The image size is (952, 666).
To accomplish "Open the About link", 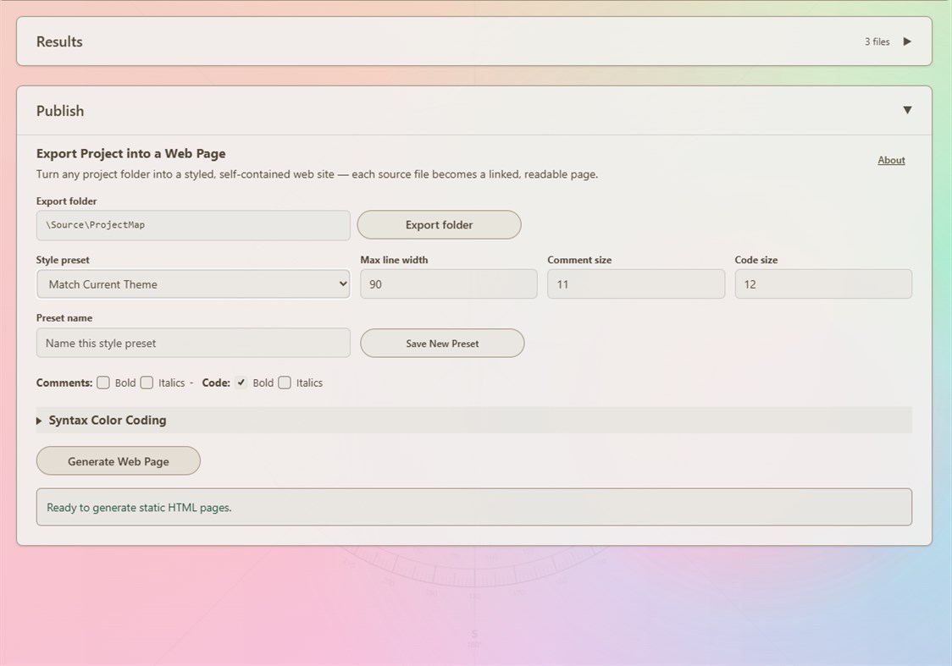I will click(891, 160).
